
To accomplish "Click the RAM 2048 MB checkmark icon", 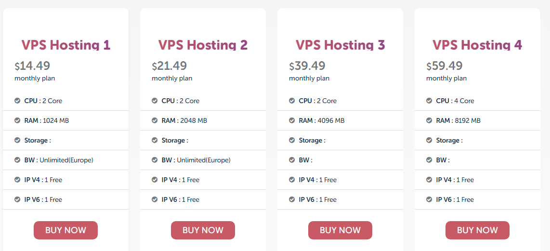I will (155, 120).
